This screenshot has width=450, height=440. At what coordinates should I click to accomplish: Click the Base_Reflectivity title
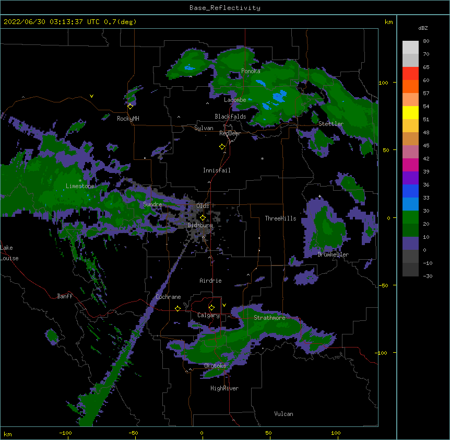point(225,8)
